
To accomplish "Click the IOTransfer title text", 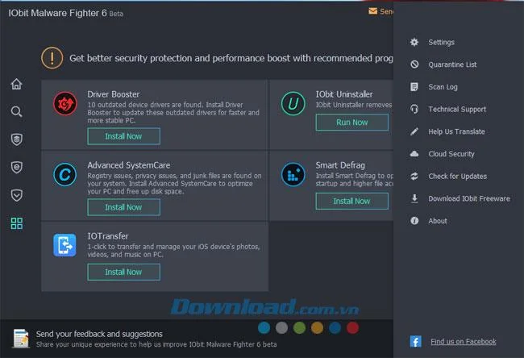I will 107,236.
